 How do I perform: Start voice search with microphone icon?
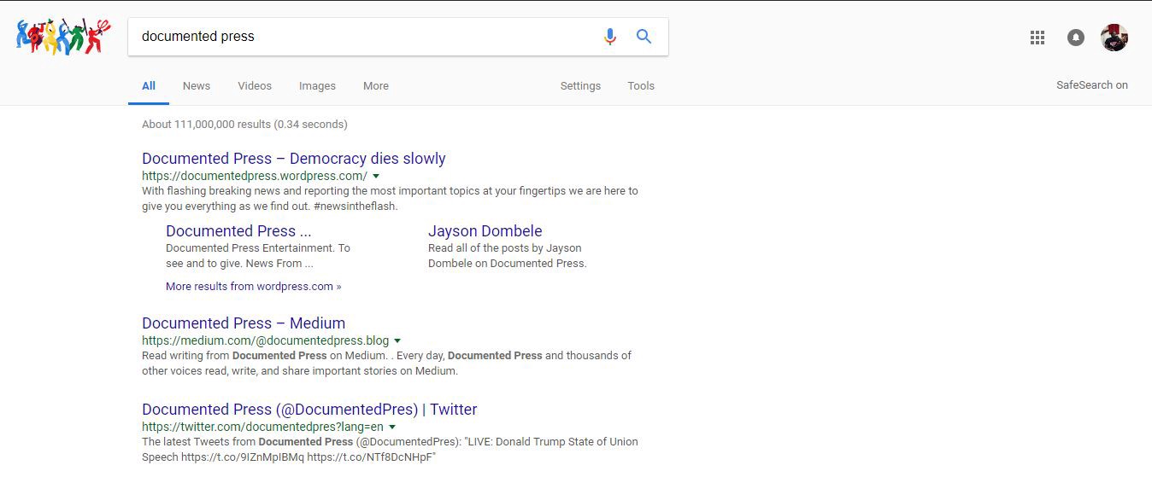click(609, 37)
